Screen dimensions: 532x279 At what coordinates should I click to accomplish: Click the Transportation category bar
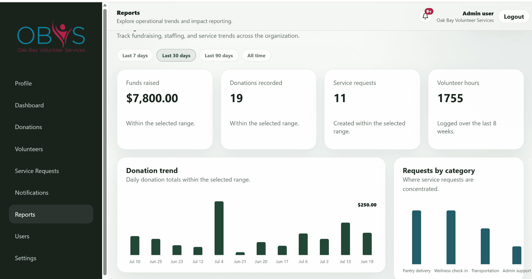pos(485,246)
